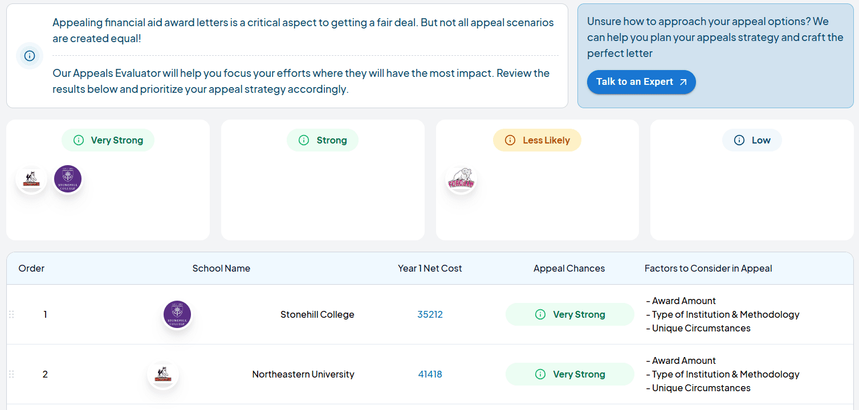Click the Stonehill logo in table row 1
The height and width of the screenshot is (410, 859).
pyautogui.click(x=177, y=315)
